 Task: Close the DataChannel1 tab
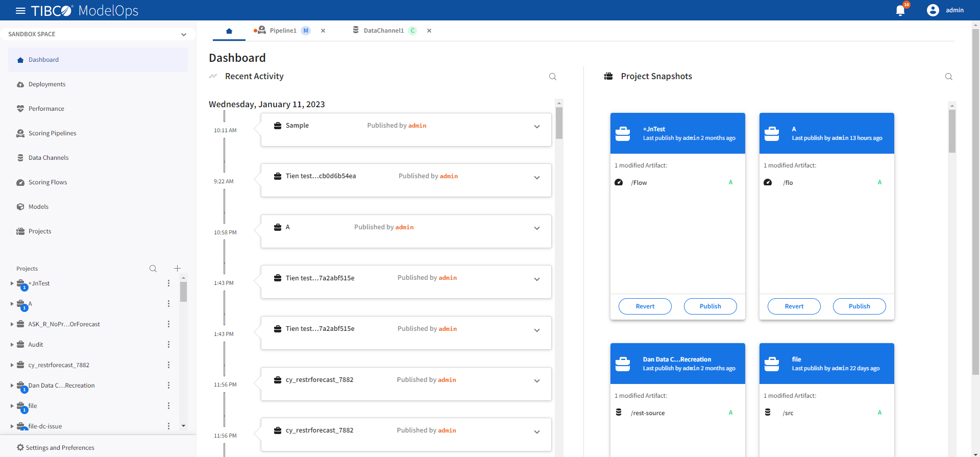coord(429,31)
